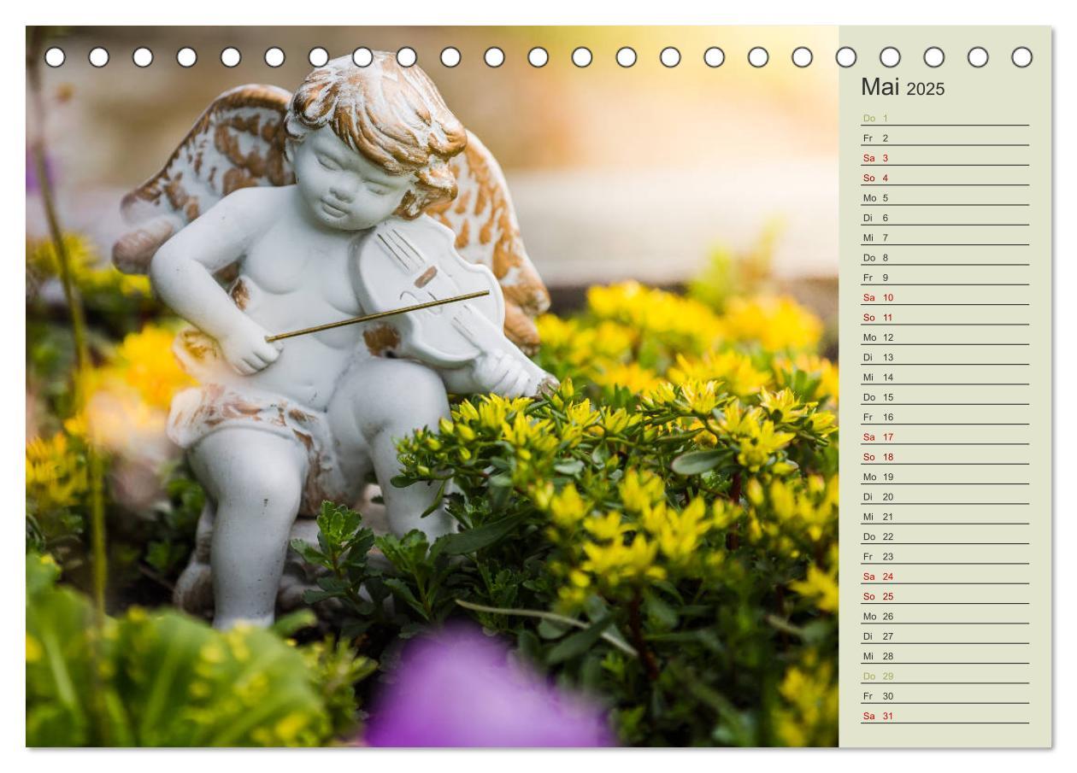The height and width of the screenshot is (773, 1077).
Task: Select the 'Di 13' calendar row
Action: point(945,357)
